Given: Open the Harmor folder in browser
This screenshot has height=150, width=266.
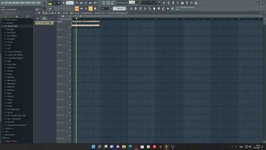Looking at the screenshot, I should [x=10, y=71].
